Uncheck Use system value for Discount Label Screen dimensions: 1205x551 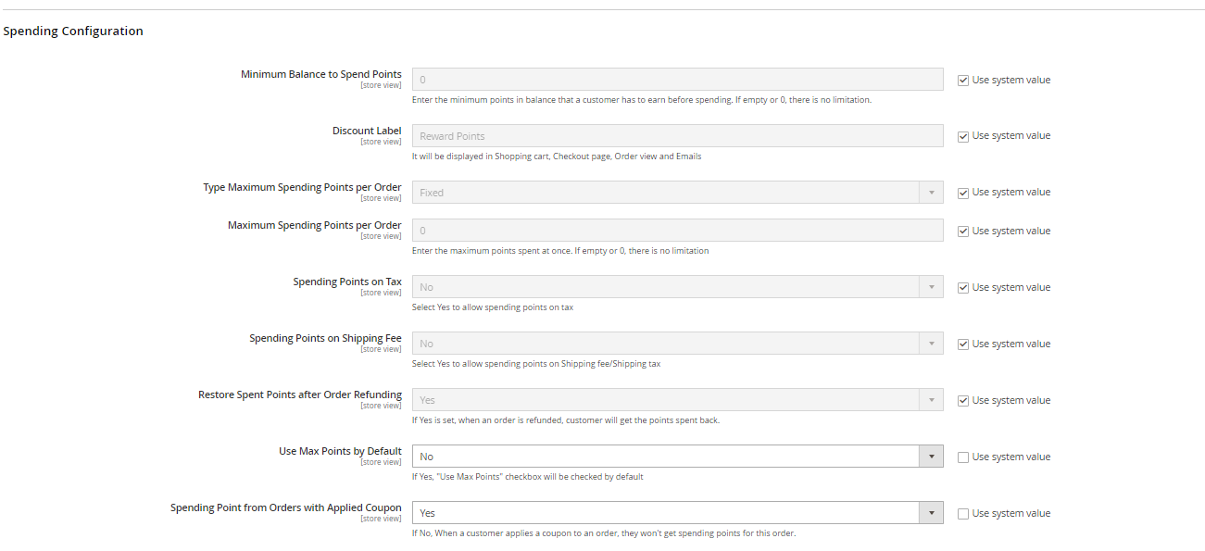[963, 136]
